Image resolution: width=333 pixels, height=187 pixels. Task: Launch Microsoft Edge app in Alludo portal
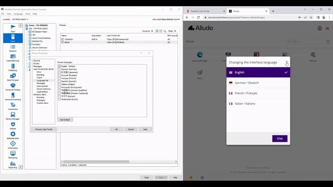coord(200,57)
